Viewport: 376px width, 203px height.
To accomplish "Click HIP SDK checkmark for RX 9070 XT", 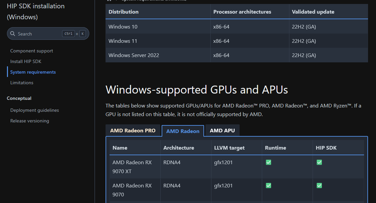I will coord(319,162).
